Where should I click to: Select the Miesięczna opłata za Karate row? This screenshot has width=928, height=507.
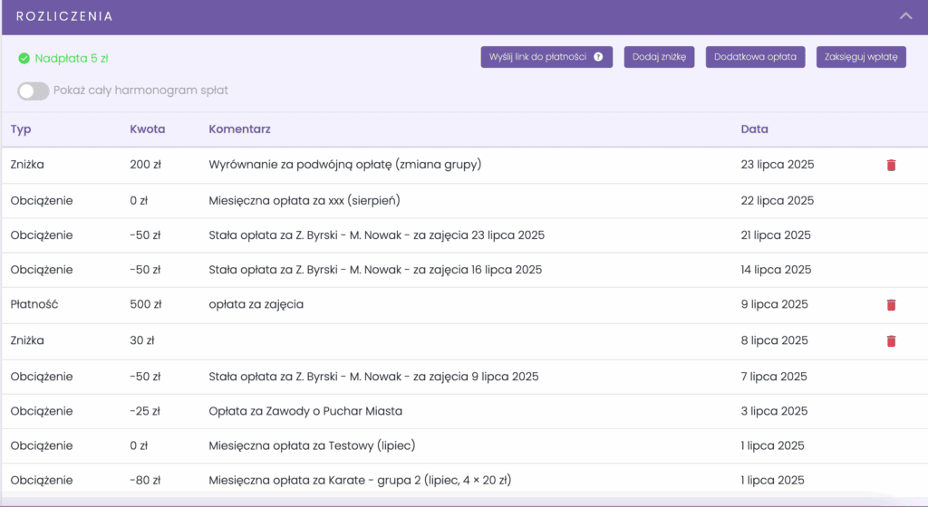465,480
